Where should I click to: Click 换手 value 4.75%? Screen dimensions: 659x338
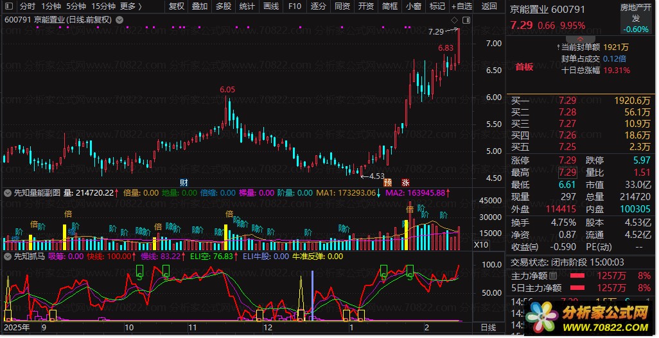coord(563,223)
